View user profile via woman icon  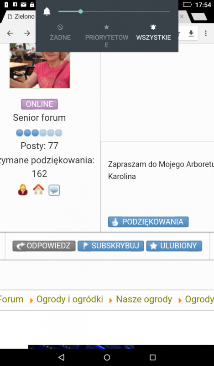point(23,190)
